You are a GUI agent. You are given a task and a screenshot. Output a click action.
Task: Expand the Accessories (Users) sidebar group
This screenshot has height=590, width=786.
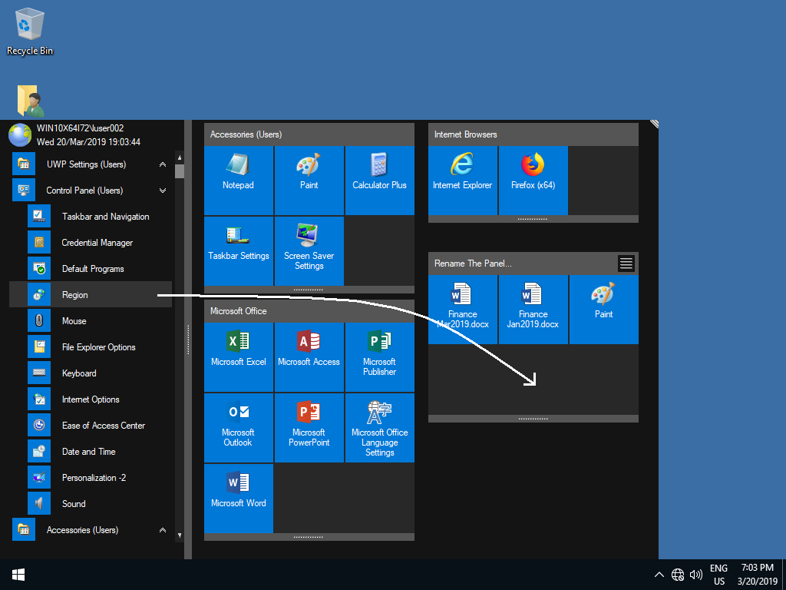(162, 530)
